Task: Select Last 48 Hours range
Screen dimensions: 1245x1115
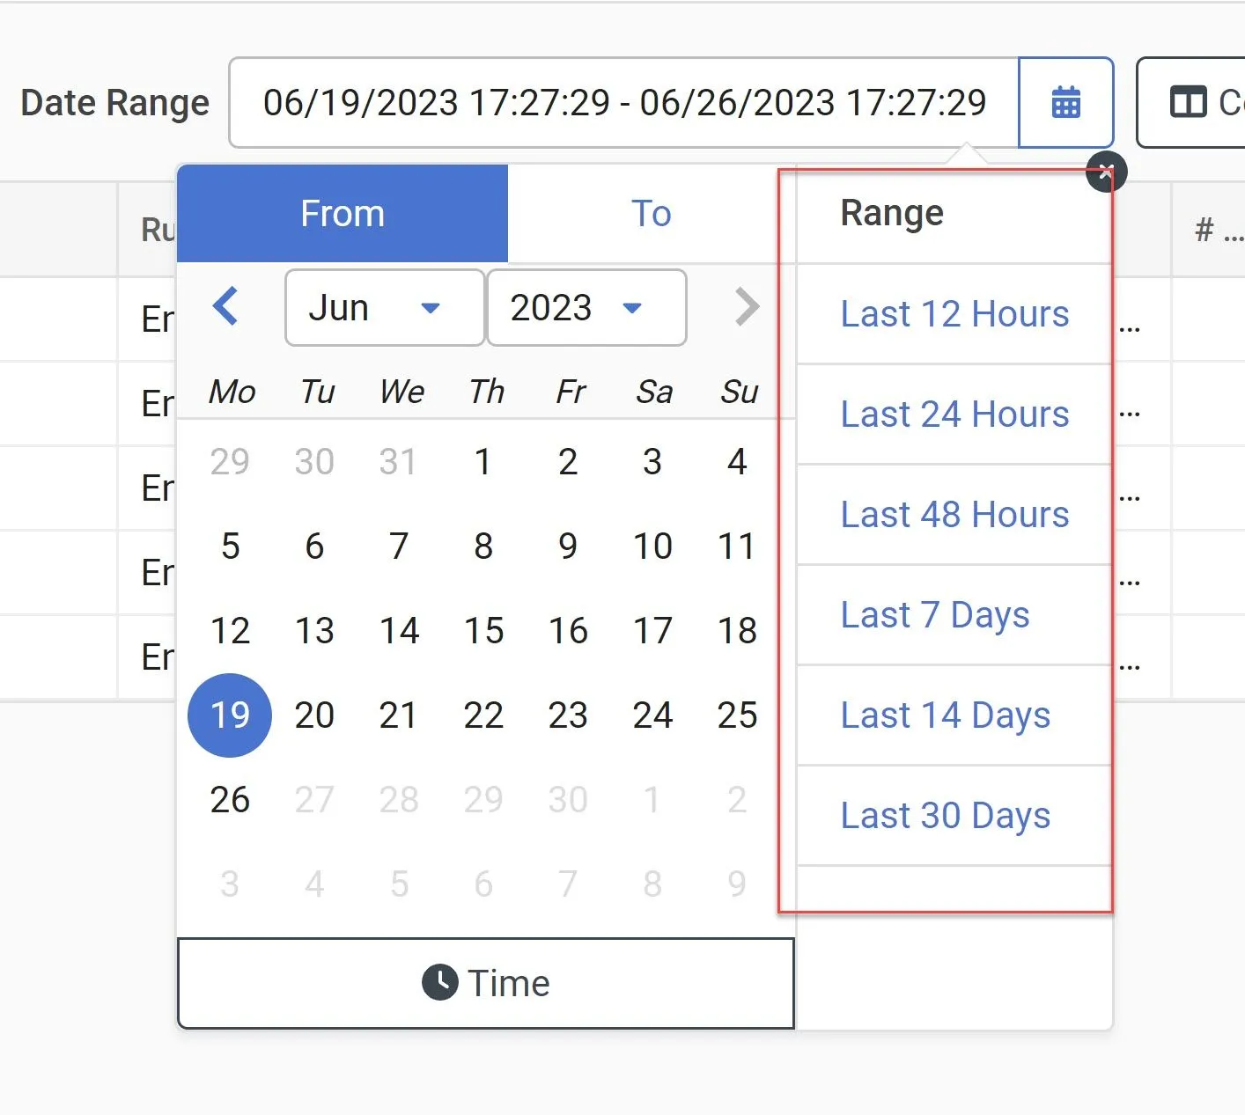Action: 954,515
